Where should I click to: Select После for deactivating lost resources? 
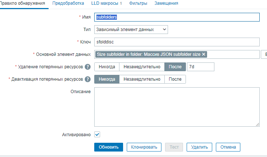(x=175, y=79)
